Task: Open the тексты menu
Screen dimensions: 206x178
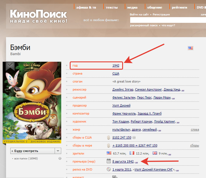Action: coord(112,8)
